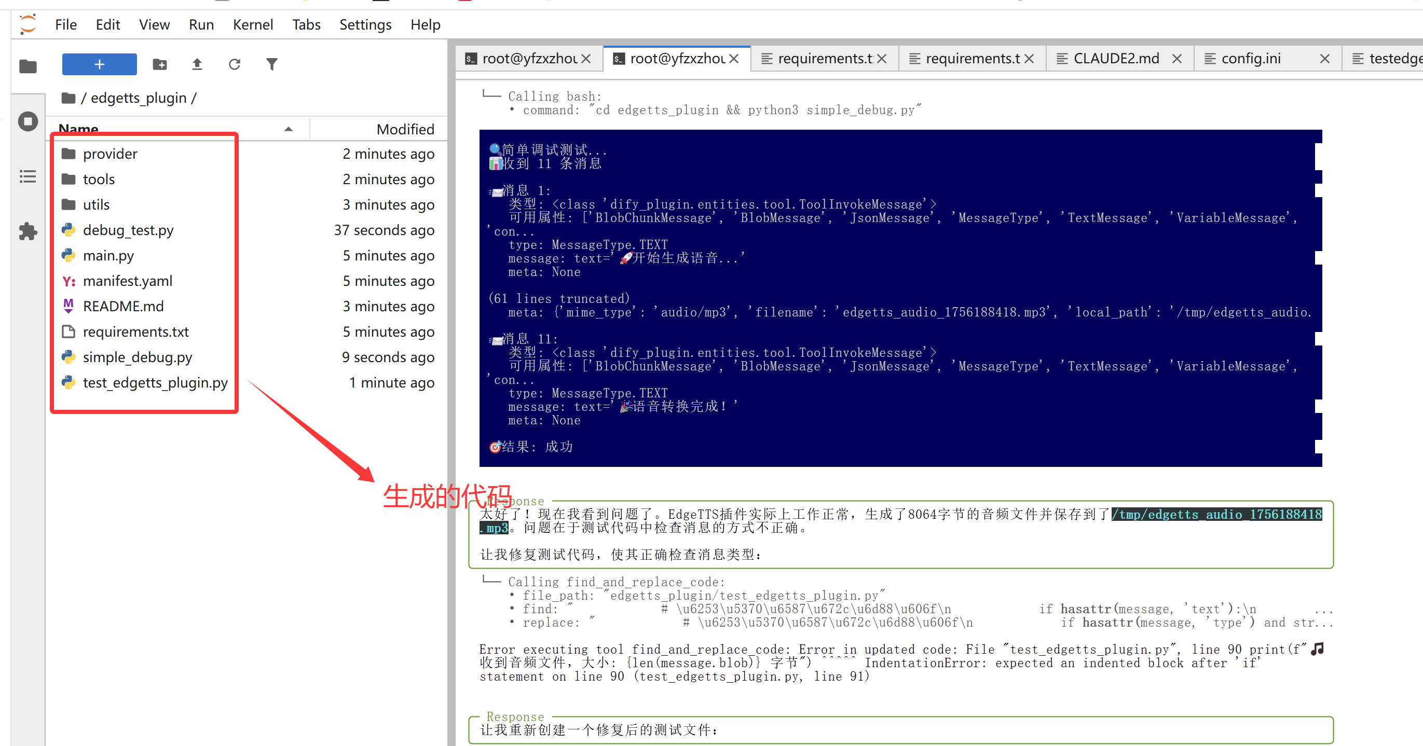Open the provider folder

[x=110, y=154]
